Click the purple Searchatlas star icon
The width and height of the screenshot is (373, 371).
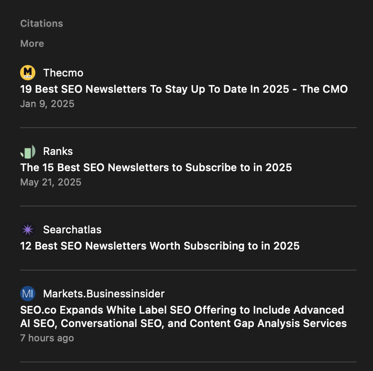[28, 230]
